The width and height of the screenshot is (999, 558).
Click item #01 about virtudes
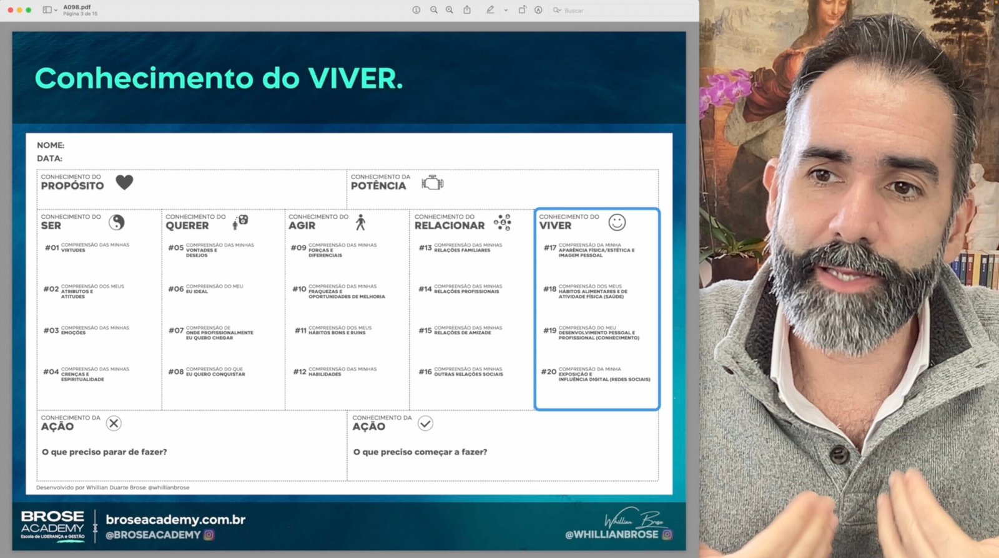[87, 248]
